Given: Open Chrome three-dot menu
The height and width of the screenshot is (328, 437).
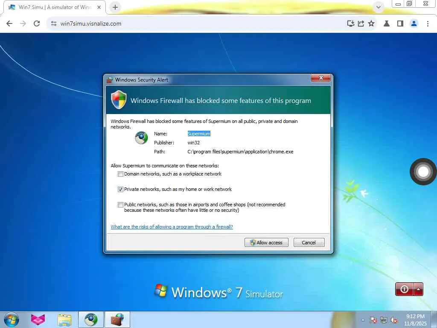Looking at the screenshot, I should pyautogui.click(x=428, y=23).
